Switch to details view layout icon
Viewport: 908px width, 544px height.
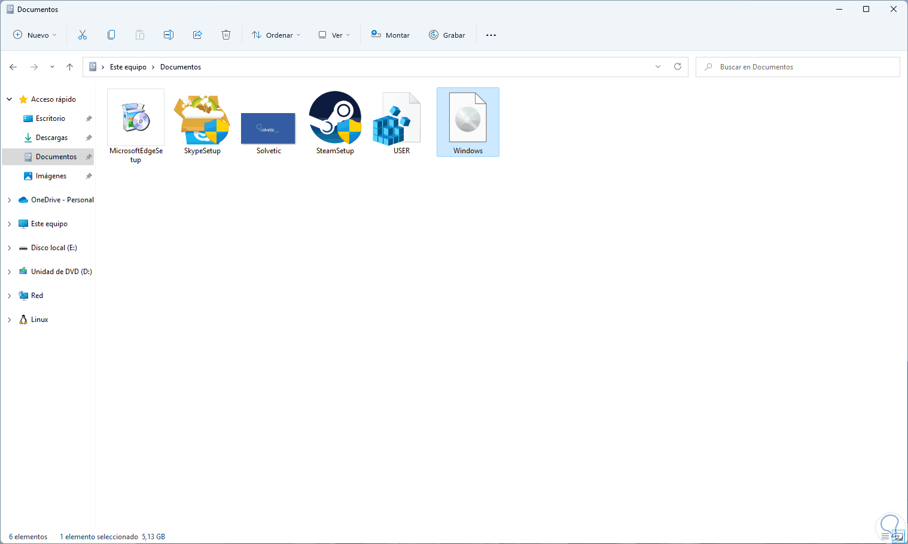[x=885, y=537]
